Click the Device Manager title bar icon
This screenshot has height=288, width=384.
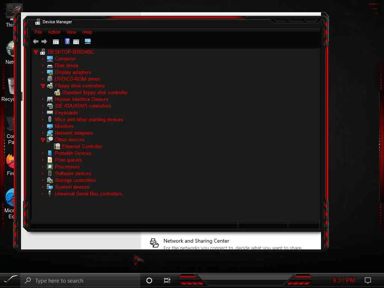tap(37, 22)
